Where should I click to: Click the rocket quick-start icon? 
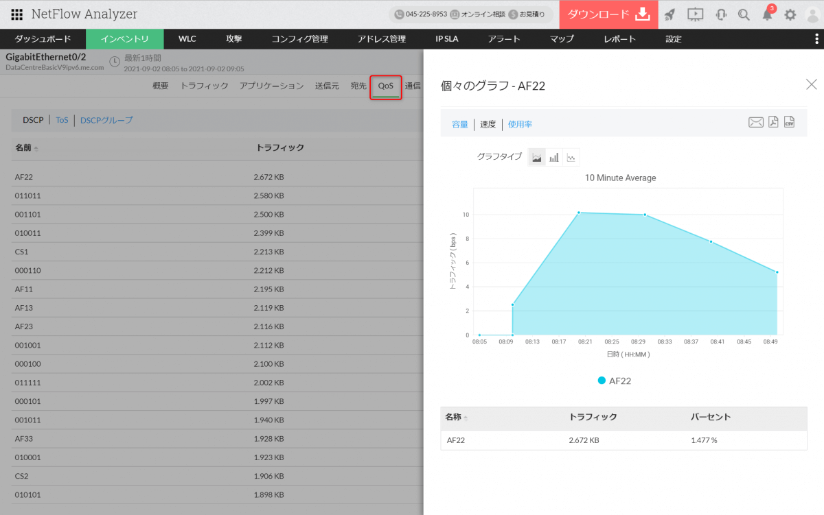pyautogui.click(x=670, y=15)
